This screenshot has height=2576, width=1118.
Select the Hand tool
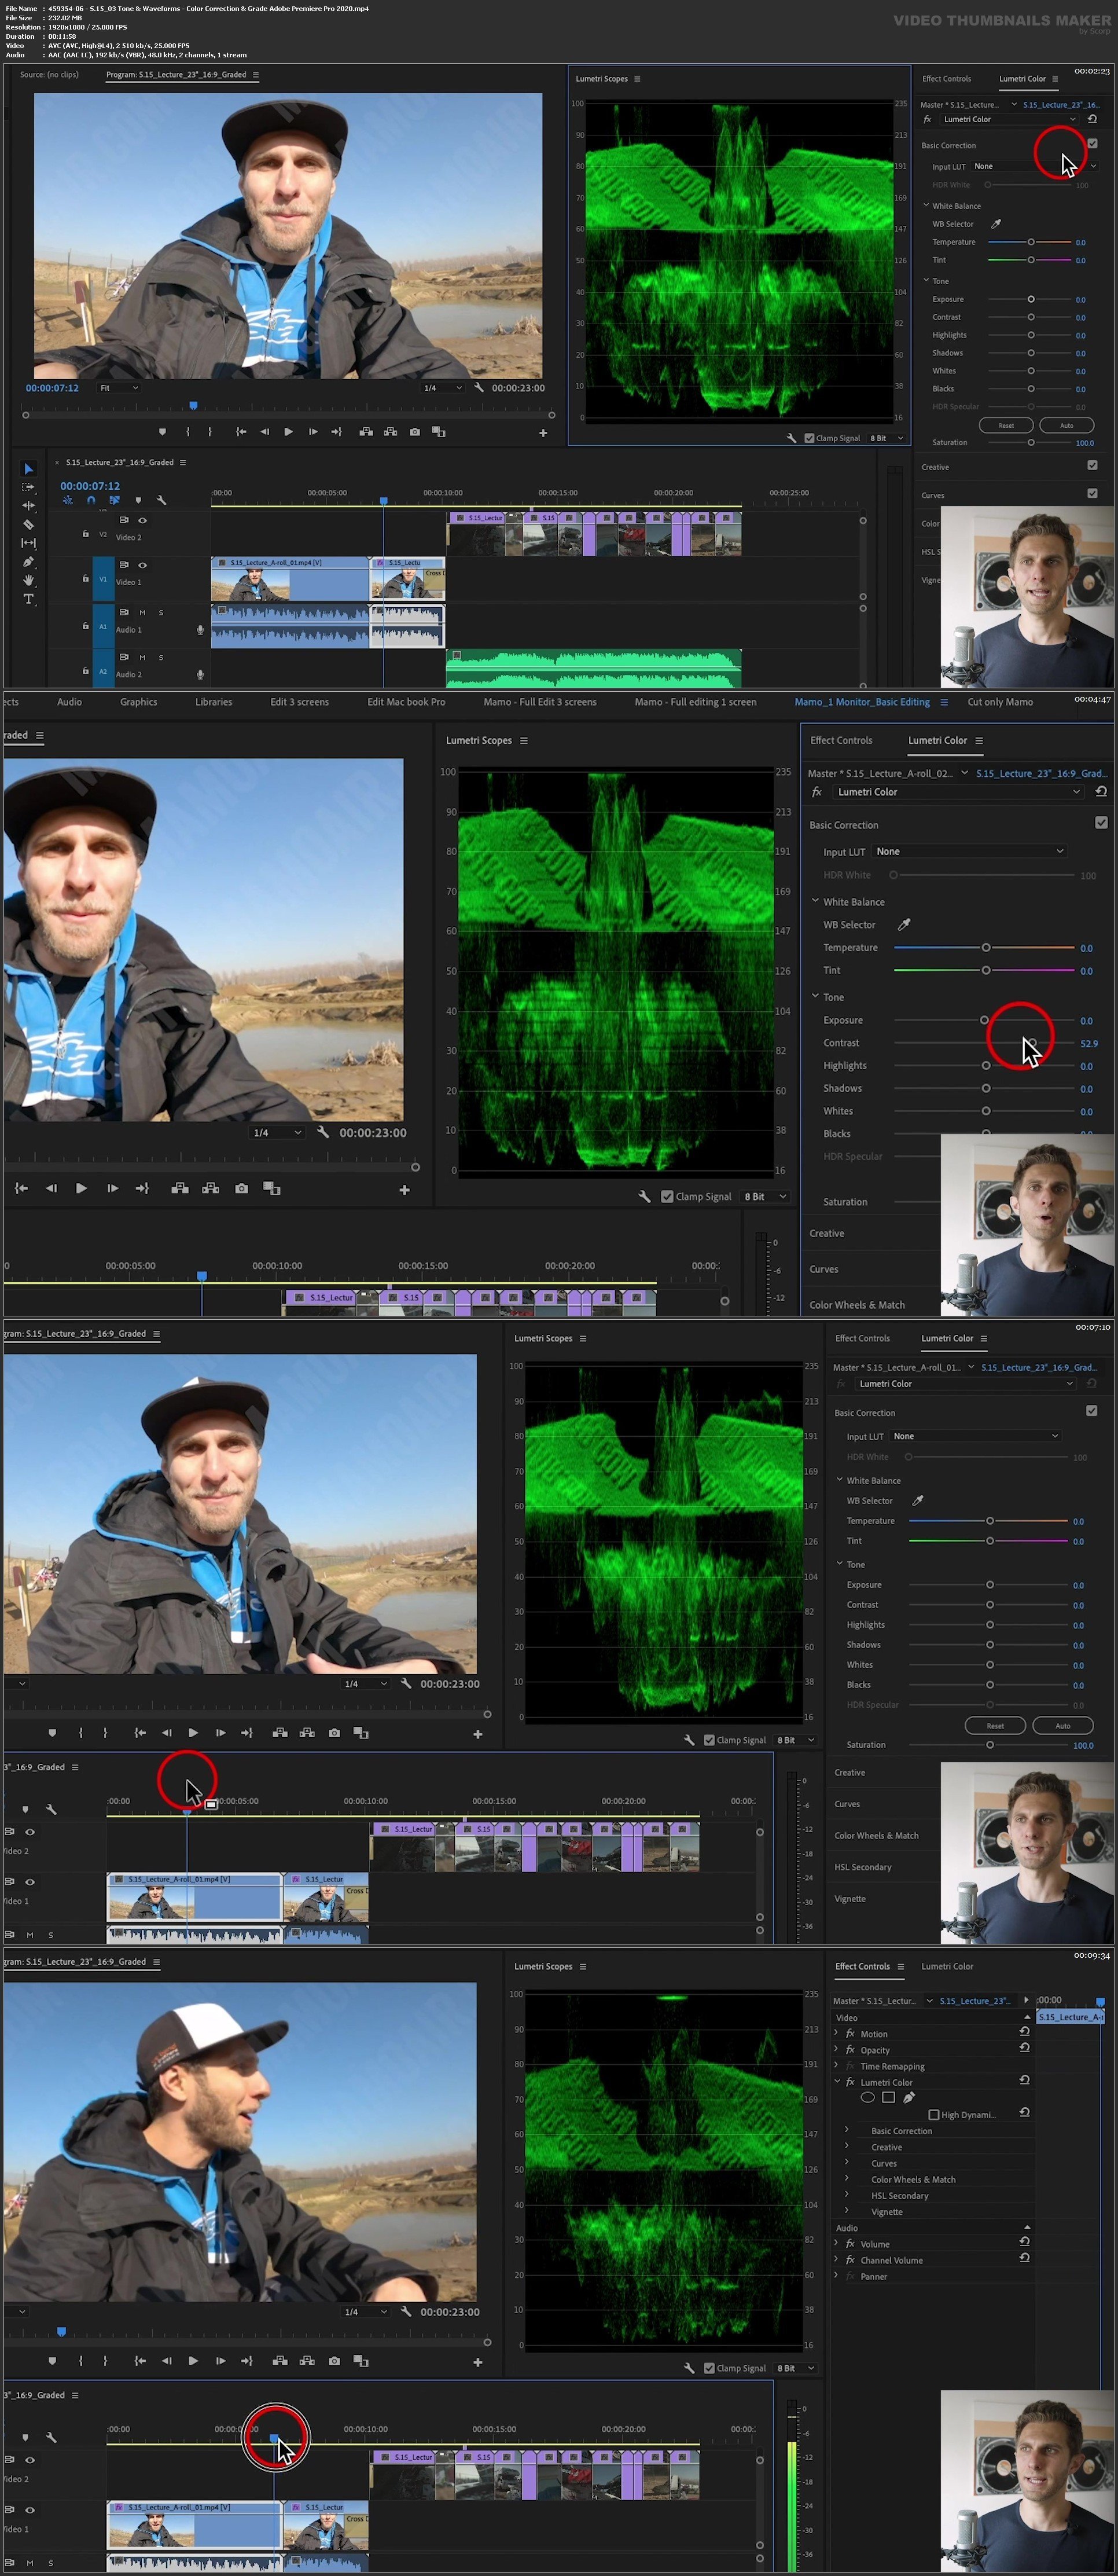pos(28,580)
